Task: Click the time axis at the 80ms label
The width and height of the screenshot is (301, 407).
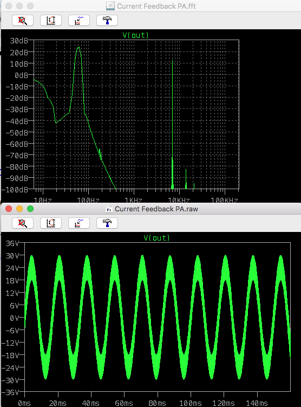Action: pyautogui.click(x=157, y=403)
